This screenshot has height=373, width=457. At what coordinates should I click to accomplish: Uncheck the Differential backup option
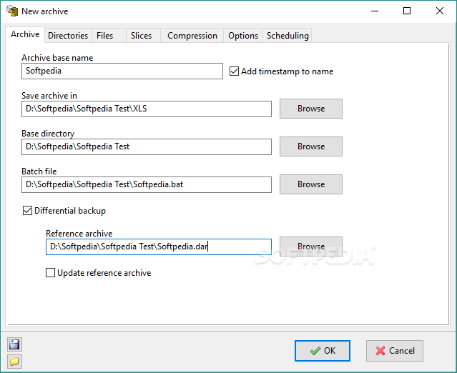(x=27, y=211)
